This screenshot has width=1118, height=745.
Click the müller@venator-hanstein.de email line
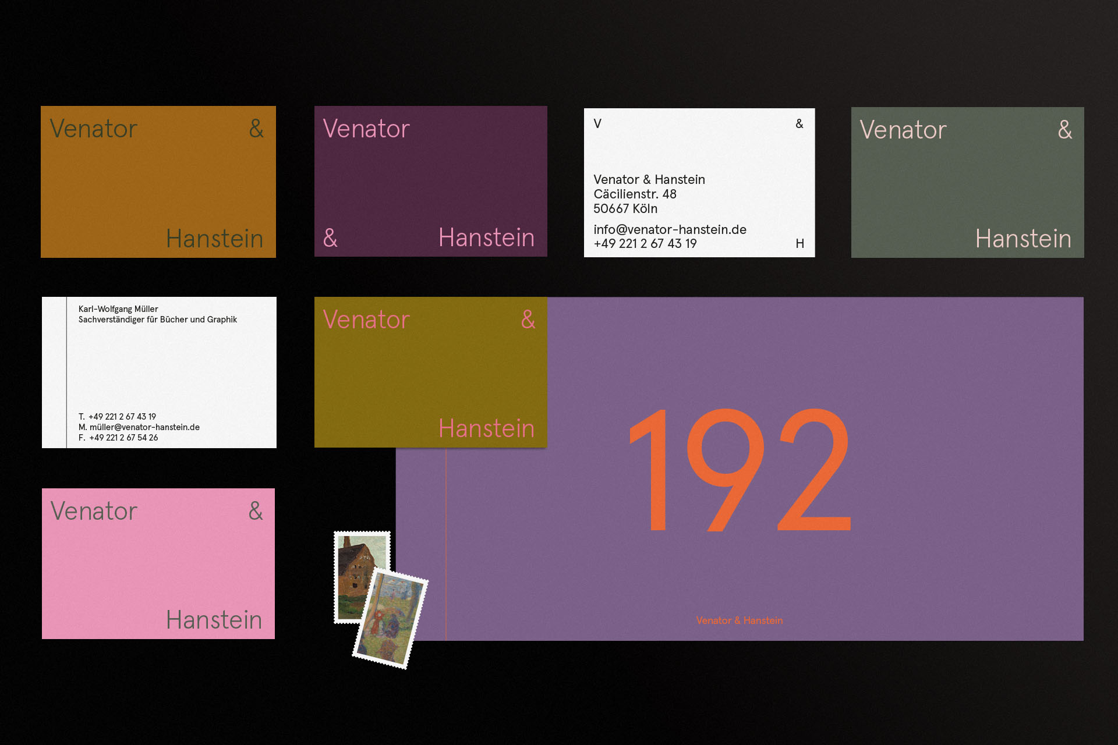pyautogui.click(x=139, y=427)
